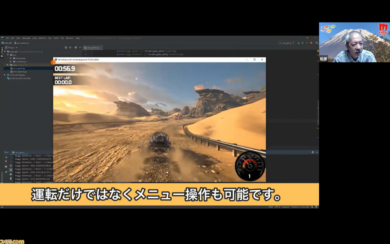Open the Code menu

[x=35, y=38]
